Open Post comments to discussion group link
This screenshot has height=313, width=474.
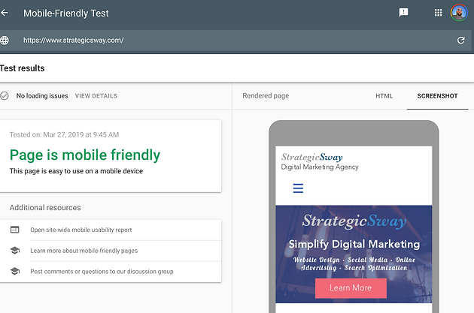click(102, 272)
